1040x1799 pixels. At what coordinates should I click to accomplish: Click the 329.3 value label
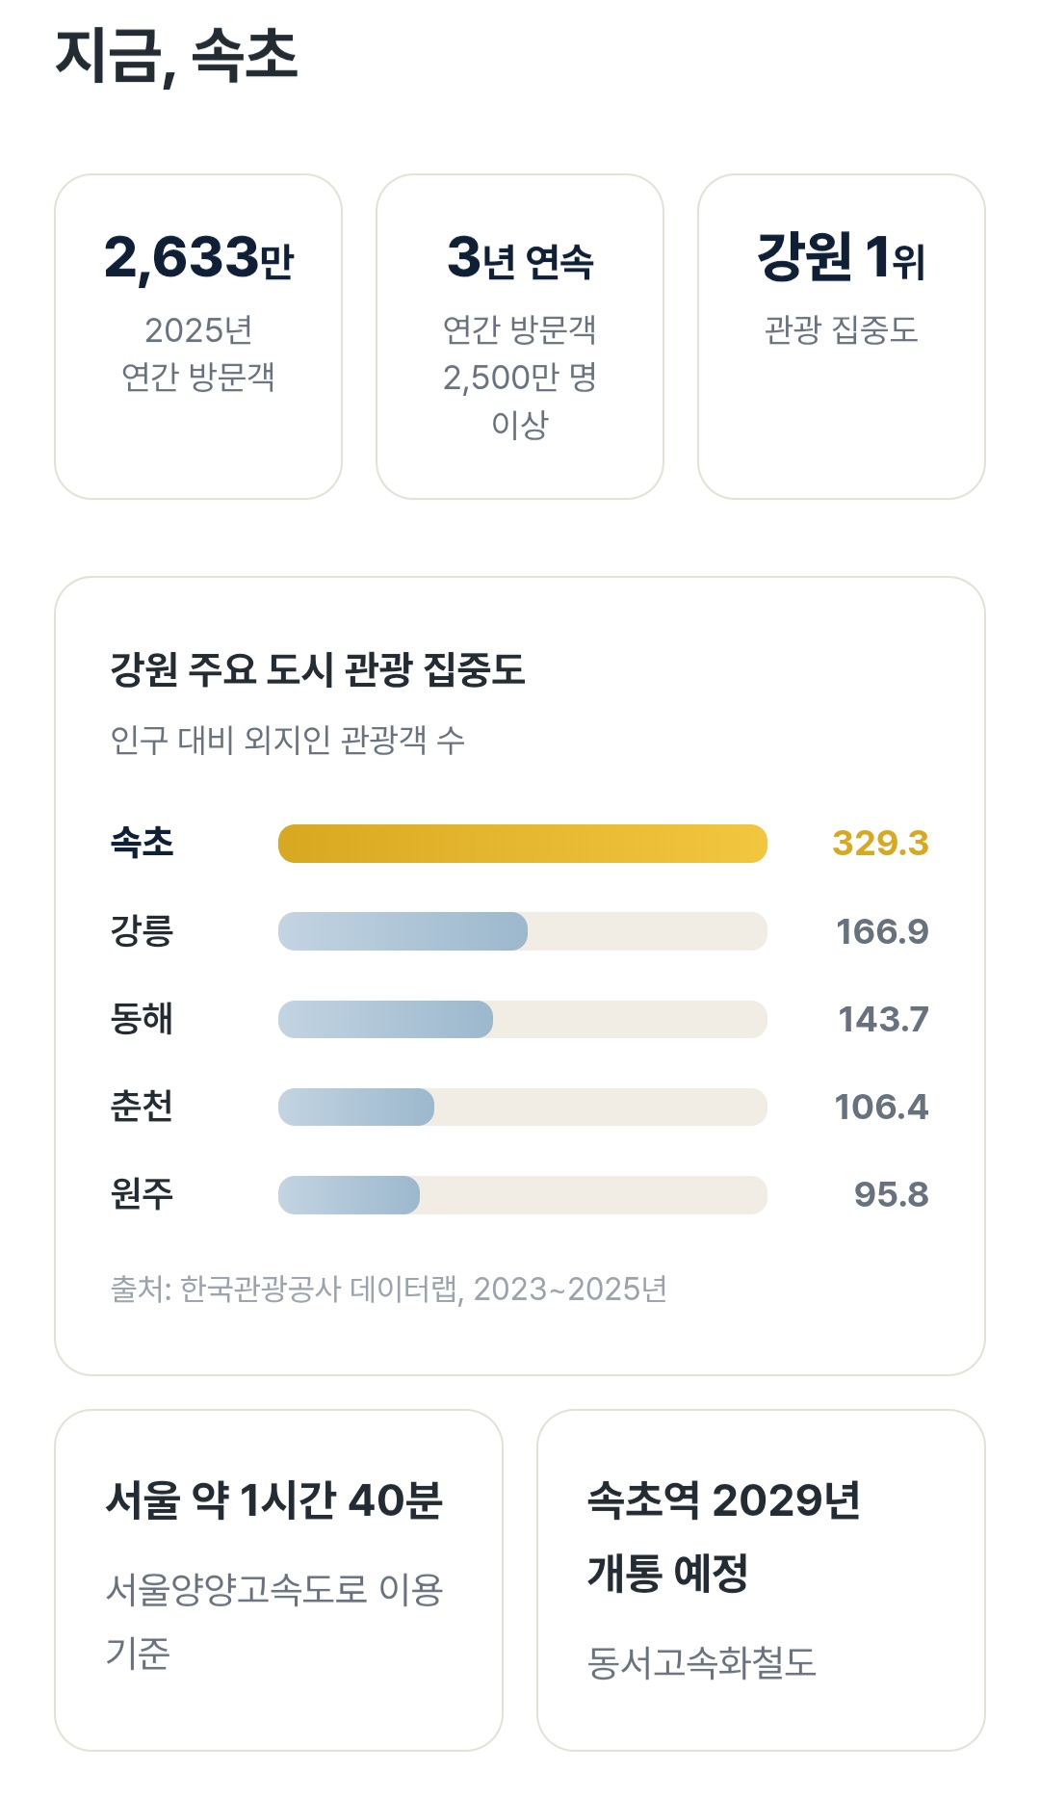click(880, 843)
